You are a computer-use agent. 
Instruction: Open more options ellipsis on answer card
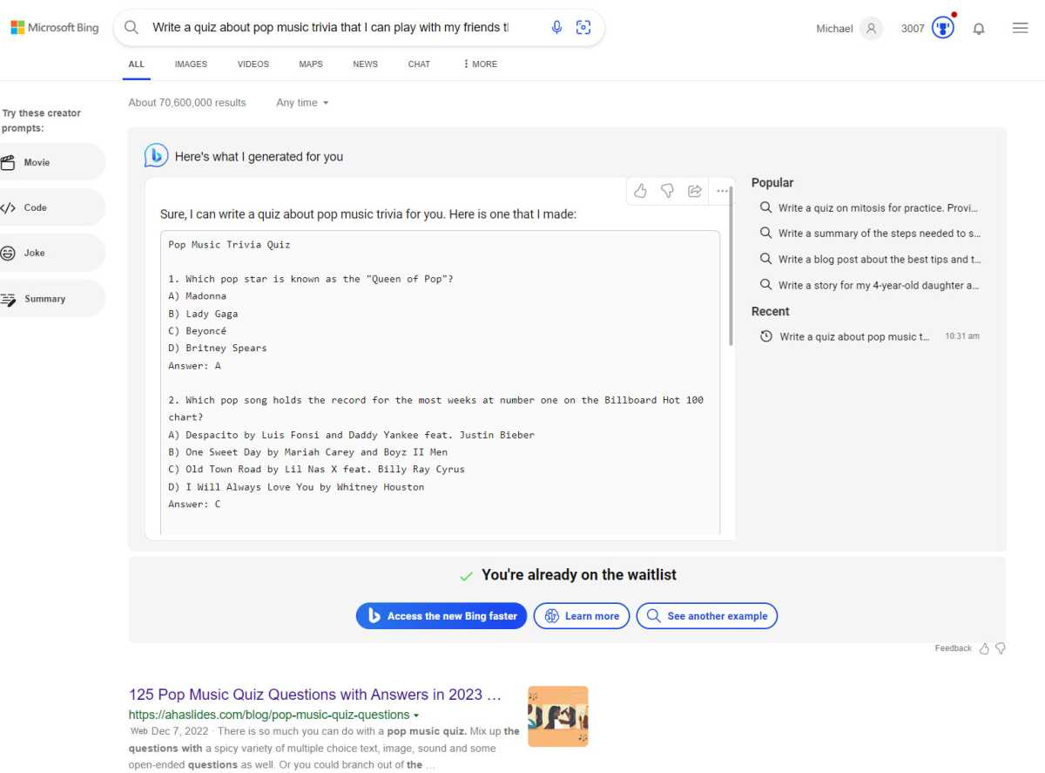click(722, 191)
